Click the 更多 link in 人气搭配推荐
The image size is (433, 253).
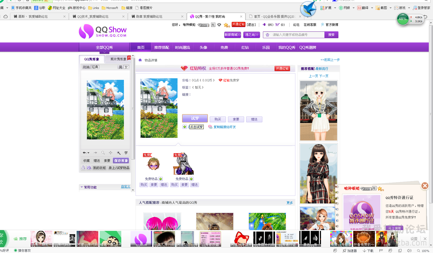290,203
